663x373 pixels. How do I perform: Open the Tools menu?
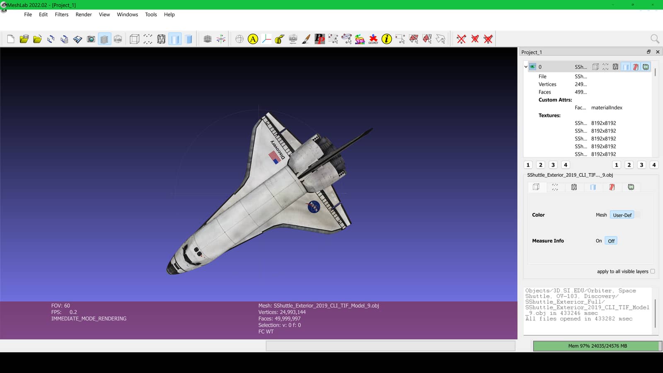(x=151, y=15)
